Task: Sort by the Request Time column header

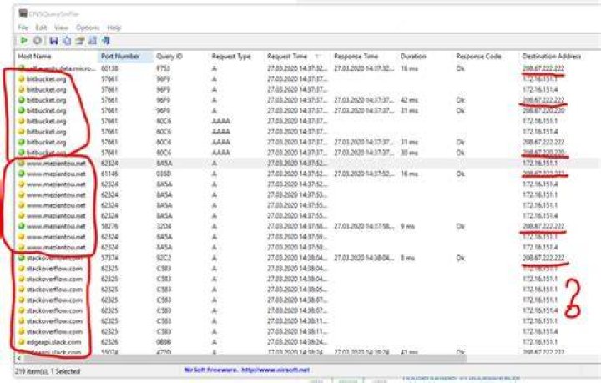Action: [x=297, y=56]
